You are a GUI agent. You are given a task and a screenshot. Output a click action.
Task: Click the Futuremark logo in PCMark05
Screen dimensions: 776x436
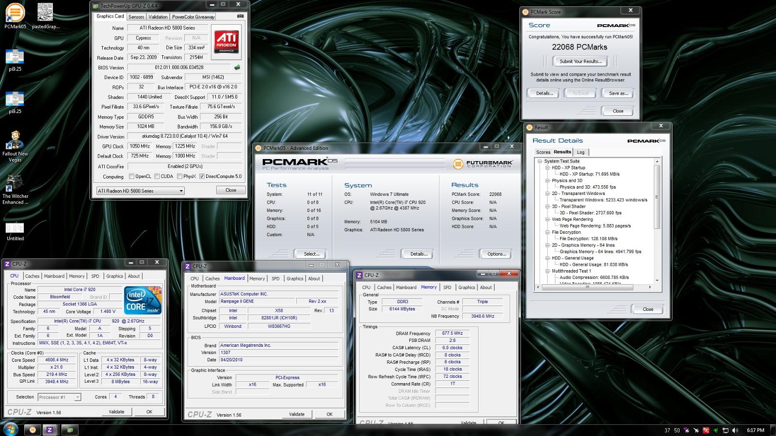[x=483, y=164]
